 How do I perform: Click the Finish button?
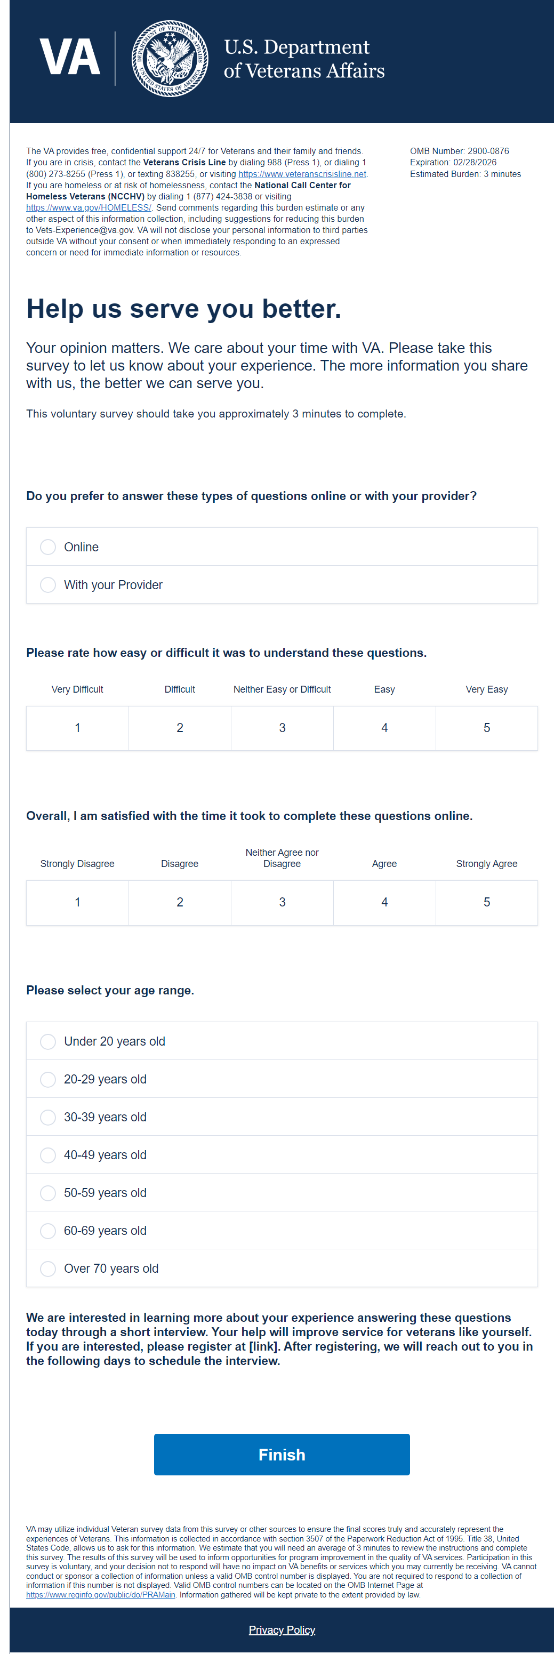(x=282, y=1454)
